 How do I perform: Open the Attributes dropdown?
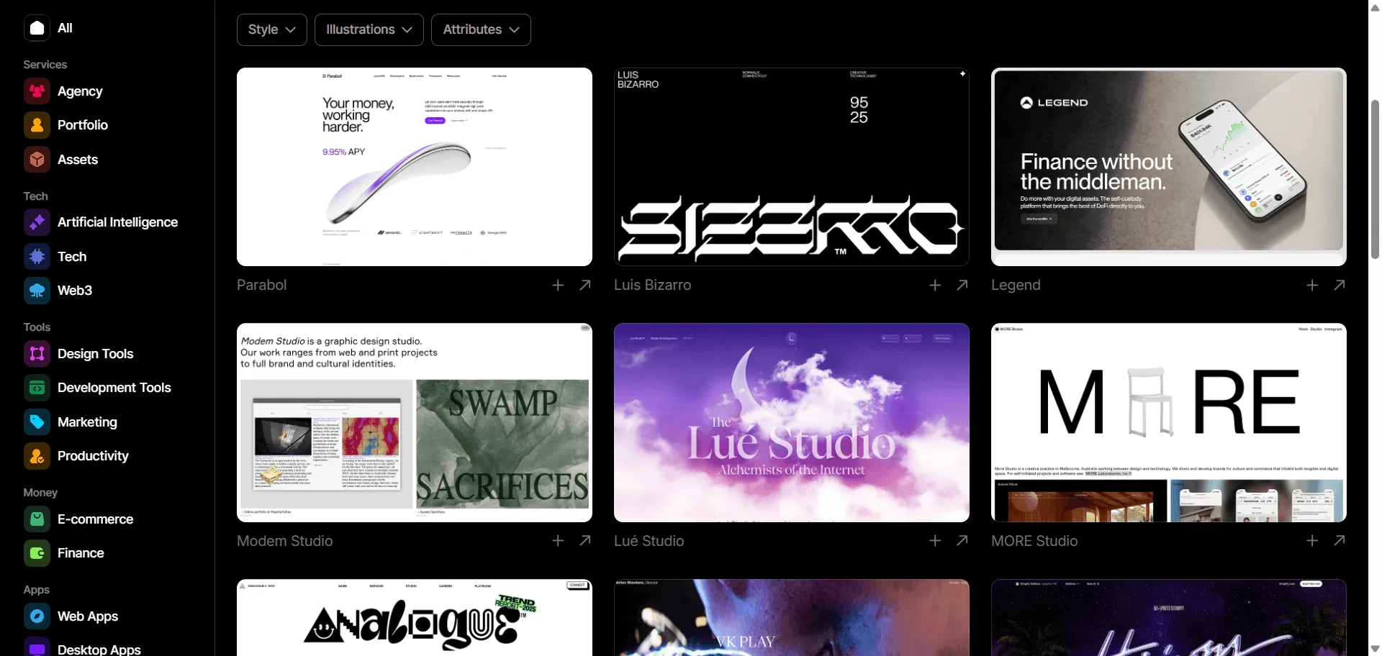pyautogui.click(x=480, y=29)
